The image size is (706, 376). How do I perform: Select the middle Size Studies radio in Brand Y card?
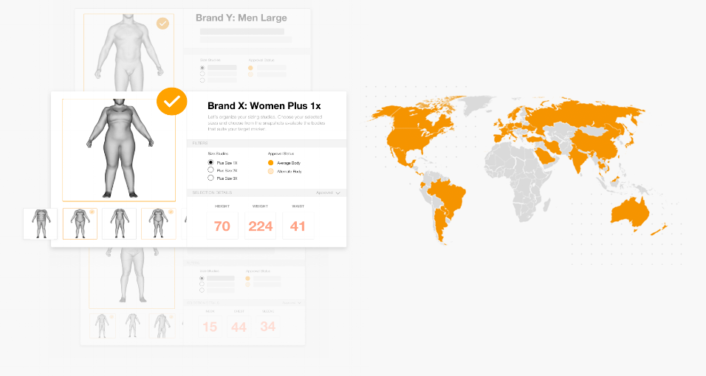[202, 74]
